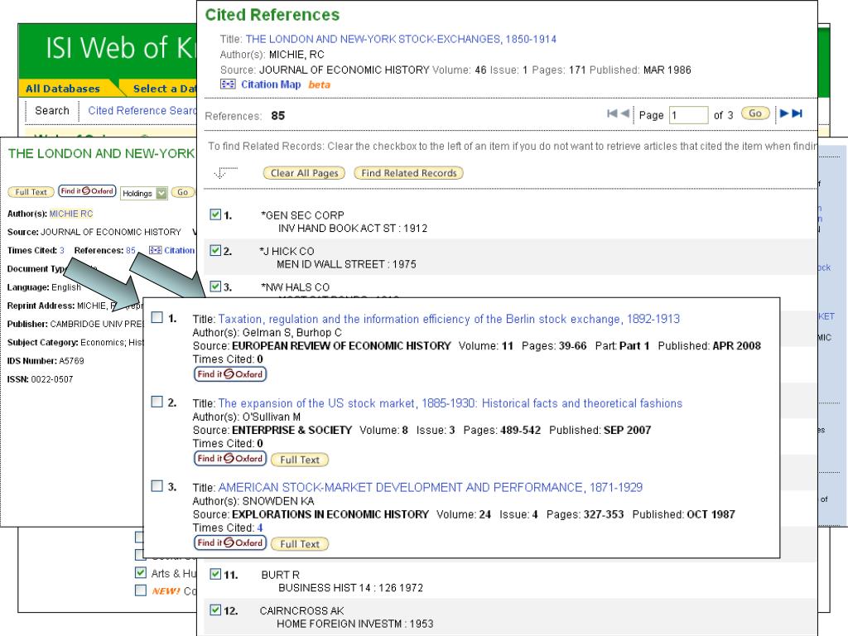Uncheck reference 3 NW HALS CO
The width and height of the screenshot is (848, 636).
215,286
